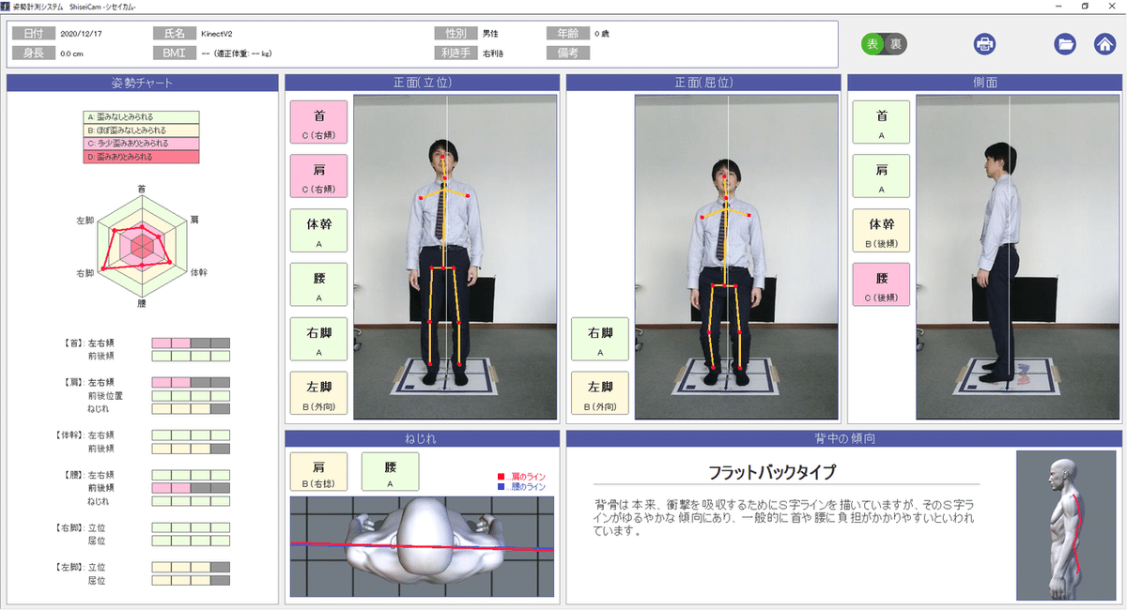
Task: Click the ShiseiCam application icon in title bar
Action: [x=8, y=8]
